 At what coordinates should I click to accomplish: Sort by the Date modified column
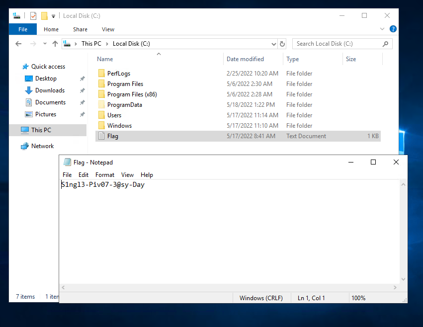pos(245,59)
